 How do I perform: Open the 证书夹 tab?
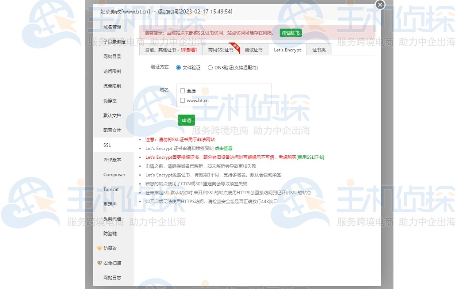coord(318,49)
